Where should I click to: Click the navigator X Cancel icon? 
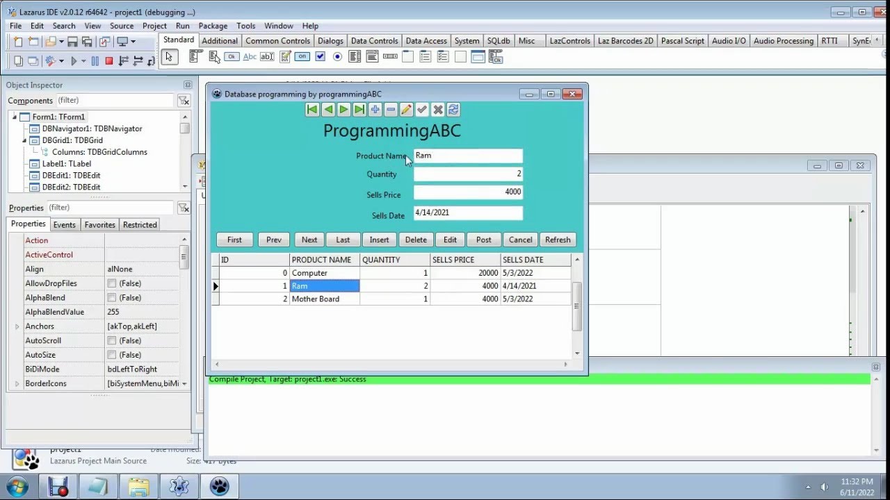[x=437, y=110]
